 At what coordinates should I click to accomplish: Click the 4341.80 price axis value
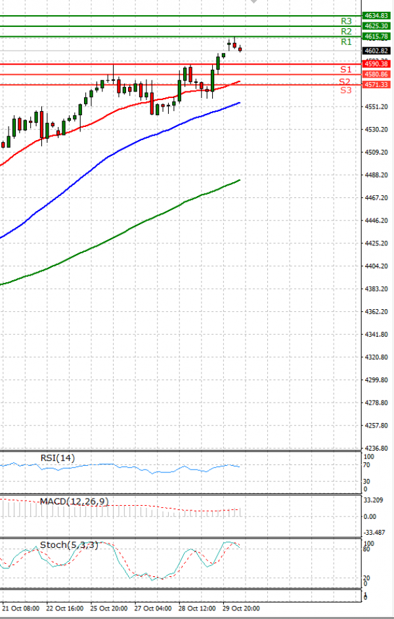(376, 334)
